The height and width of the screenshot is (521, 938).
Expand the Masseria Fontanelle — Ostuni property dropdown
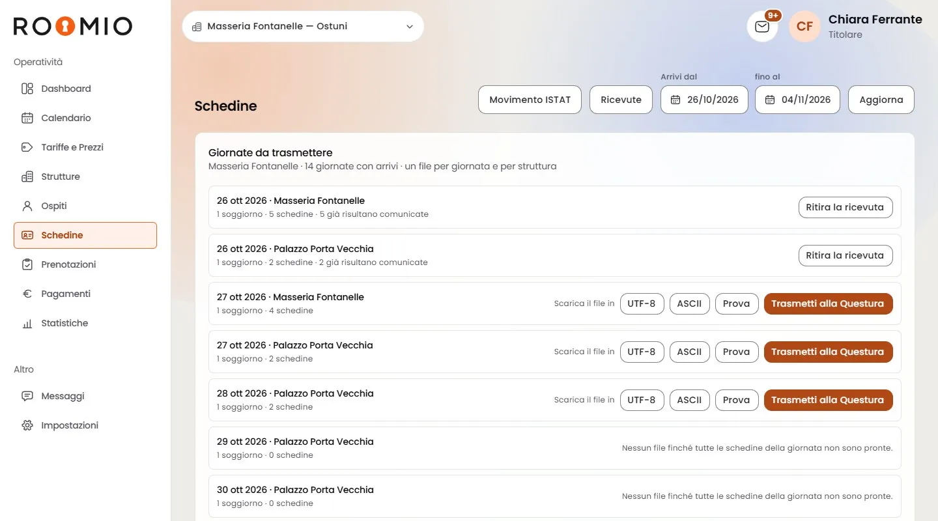pyautogui.click(x=303, y=27)
